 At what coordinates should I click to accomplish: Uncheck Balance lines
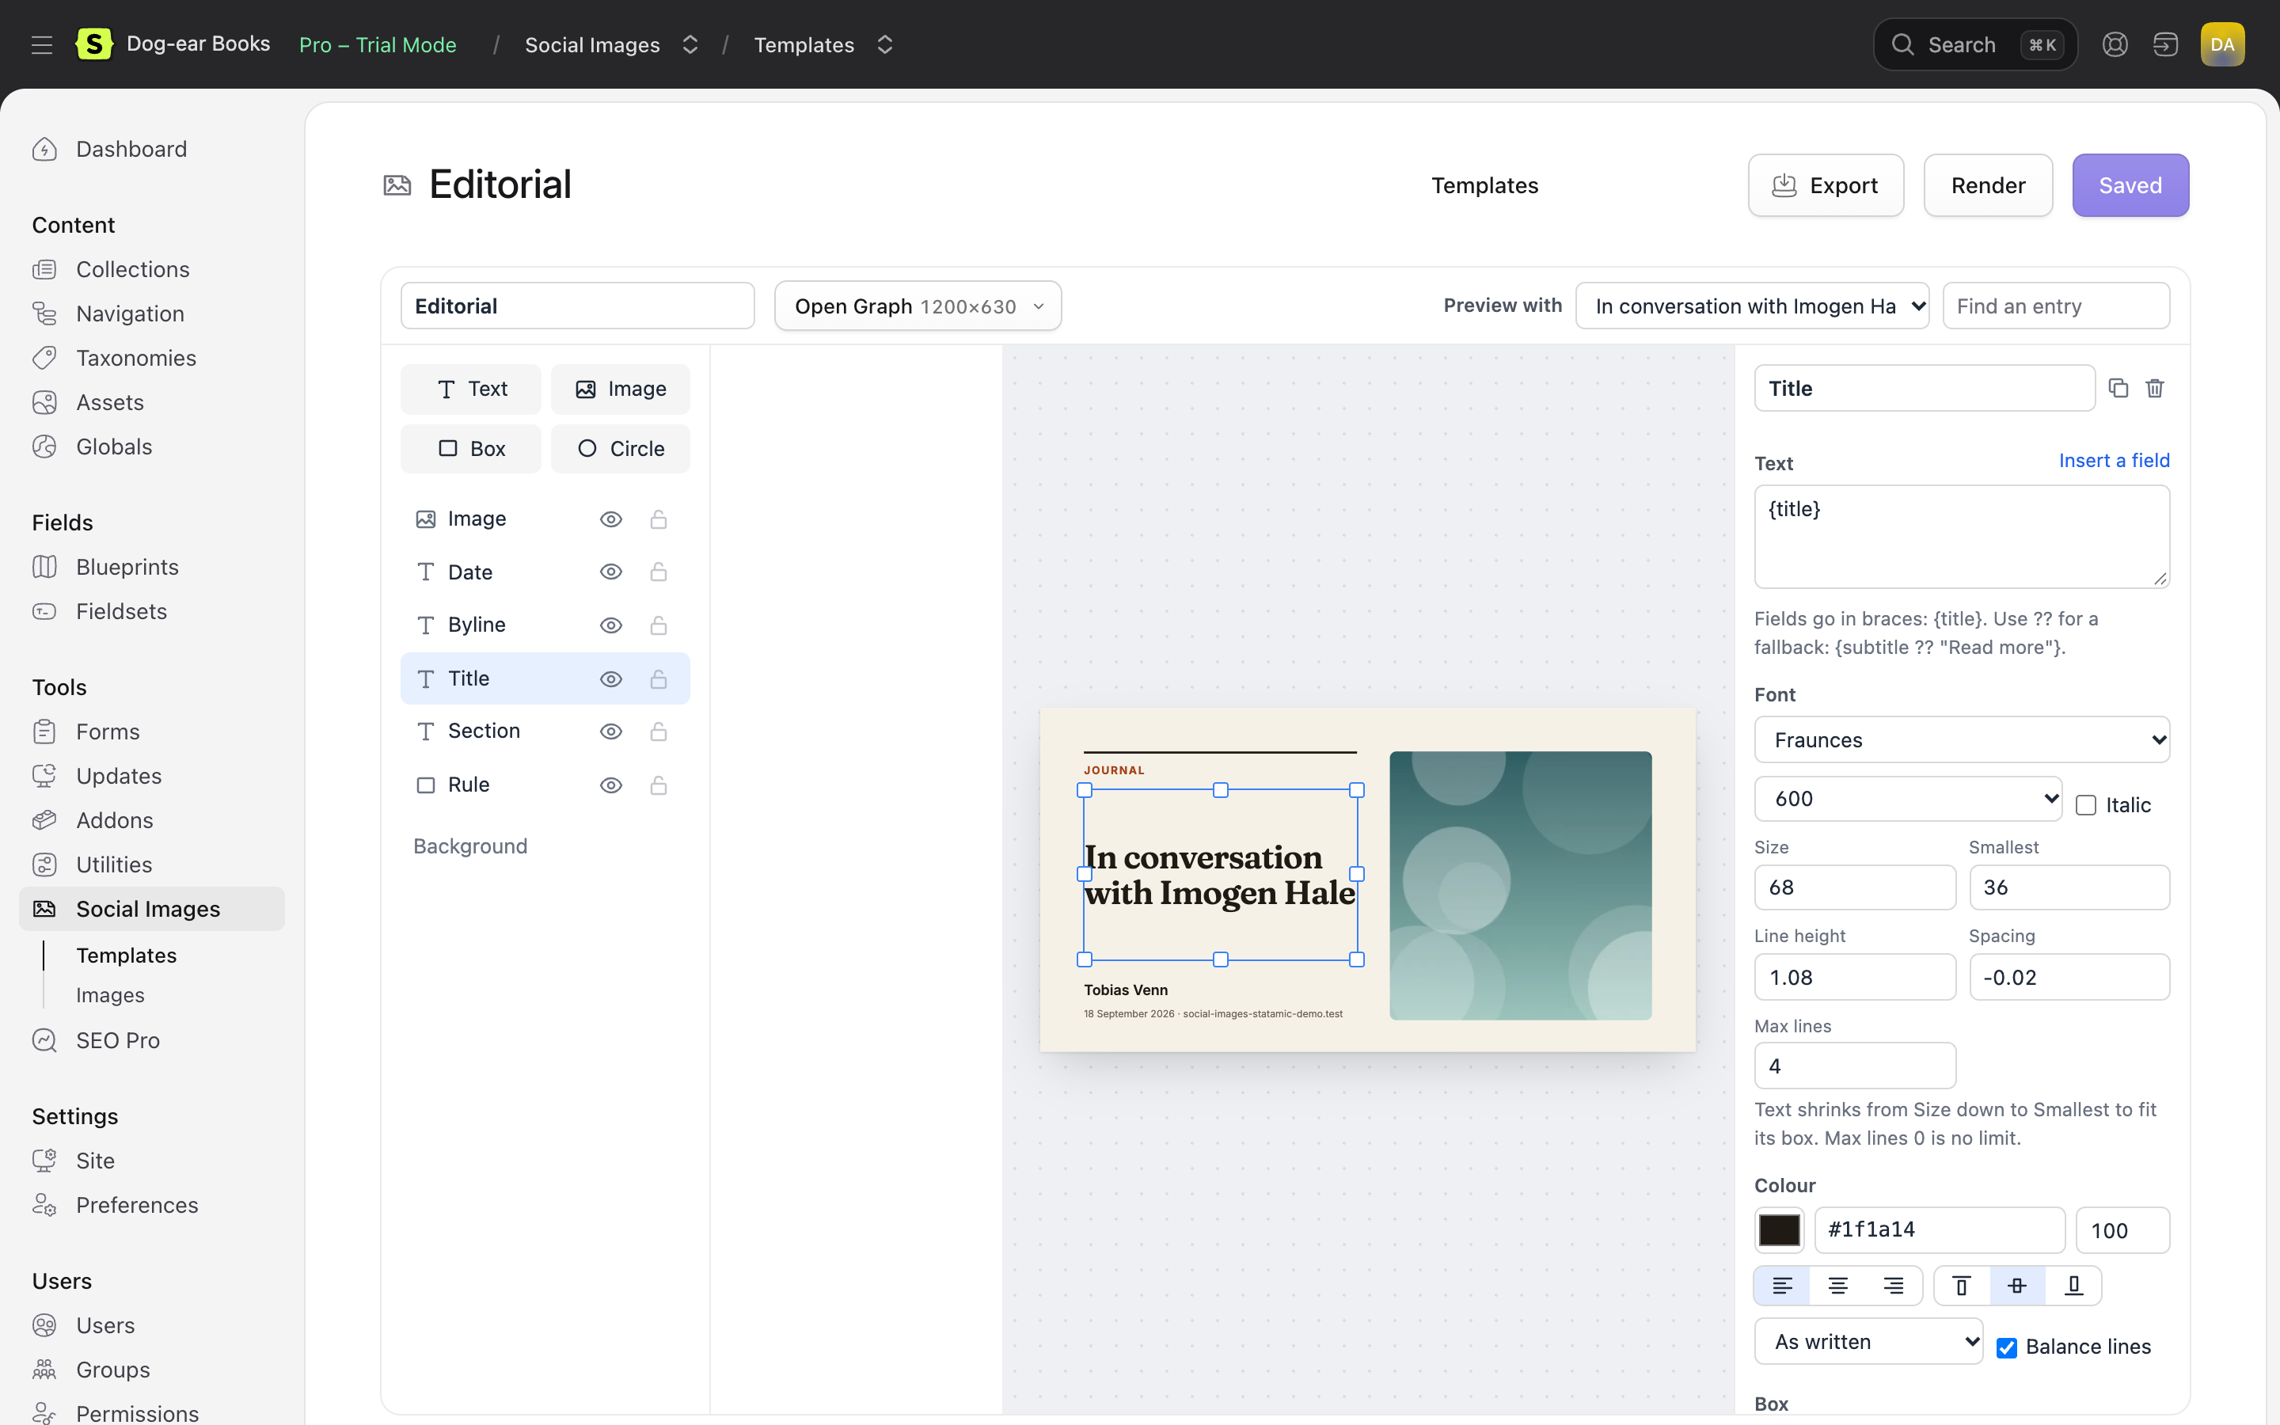click(x=2007, y=1347)
